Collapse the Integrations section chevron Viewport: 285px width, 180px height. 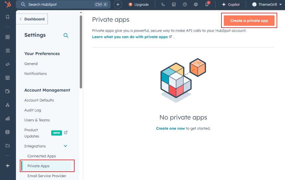[65, 146]
